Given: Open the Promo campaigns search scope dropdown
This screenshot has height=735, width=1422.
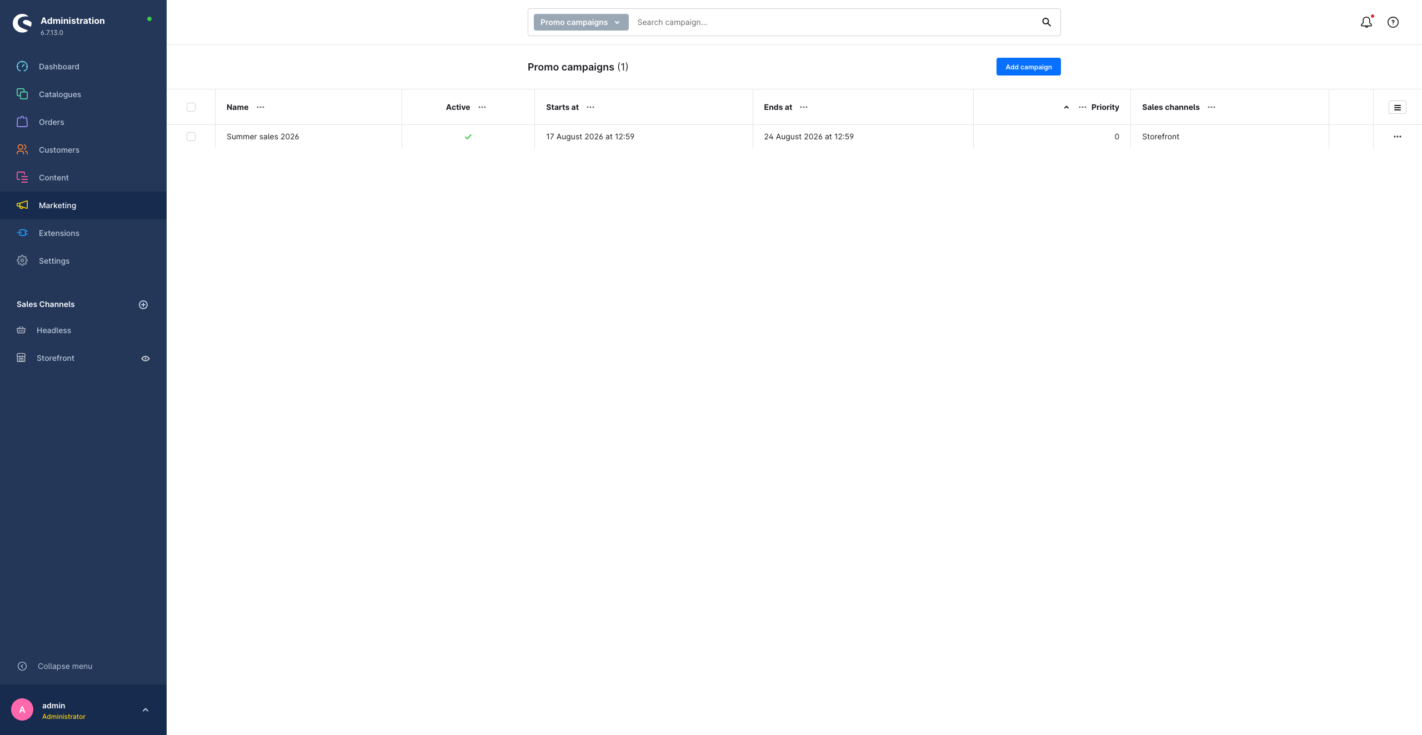Looking at the screenshot, I should pyautogui.click(x=580, y=22).
